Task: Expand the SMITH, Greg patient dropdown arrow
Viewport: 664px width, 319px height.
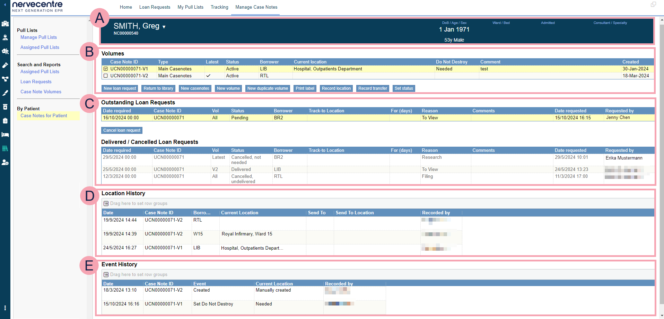Action: click(164, 27)
